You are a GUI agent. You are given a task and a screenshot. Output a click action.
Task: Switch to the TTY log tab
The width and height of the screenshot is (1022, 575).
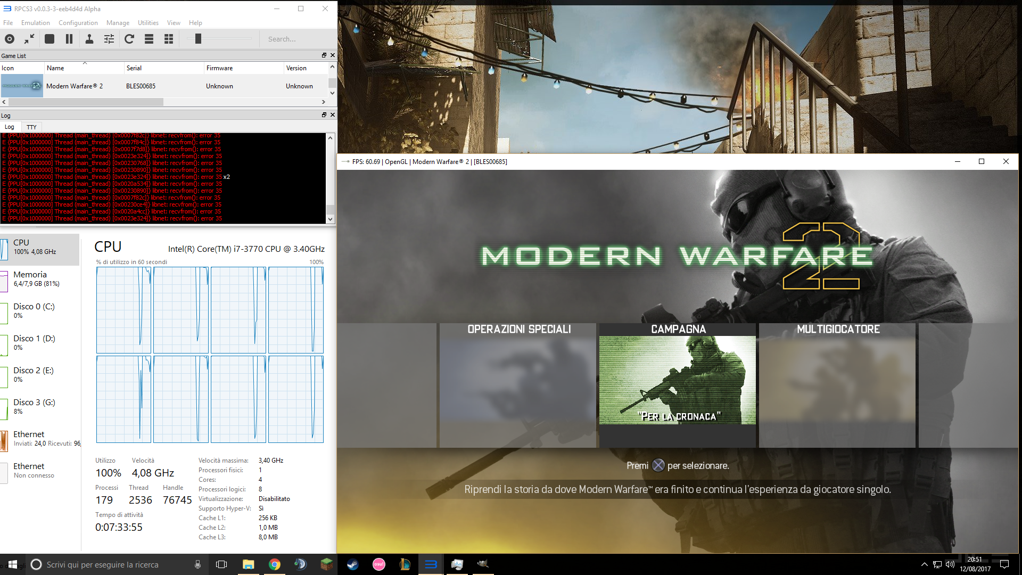(x=31, y=127)
